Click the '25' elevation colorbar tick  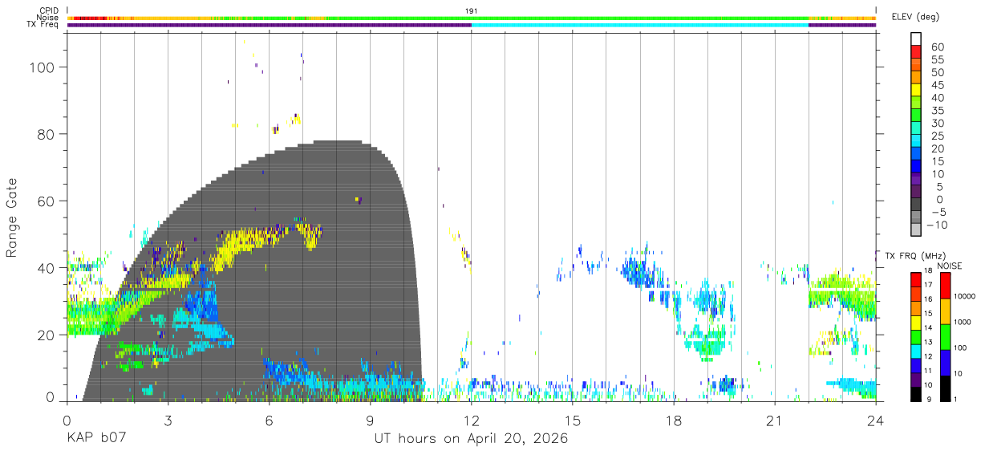click(x=937, y=136)
